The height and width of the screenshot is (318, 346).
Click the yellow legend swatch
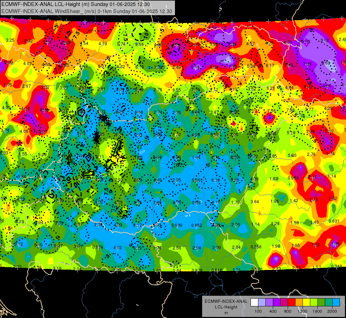(306, 302)
